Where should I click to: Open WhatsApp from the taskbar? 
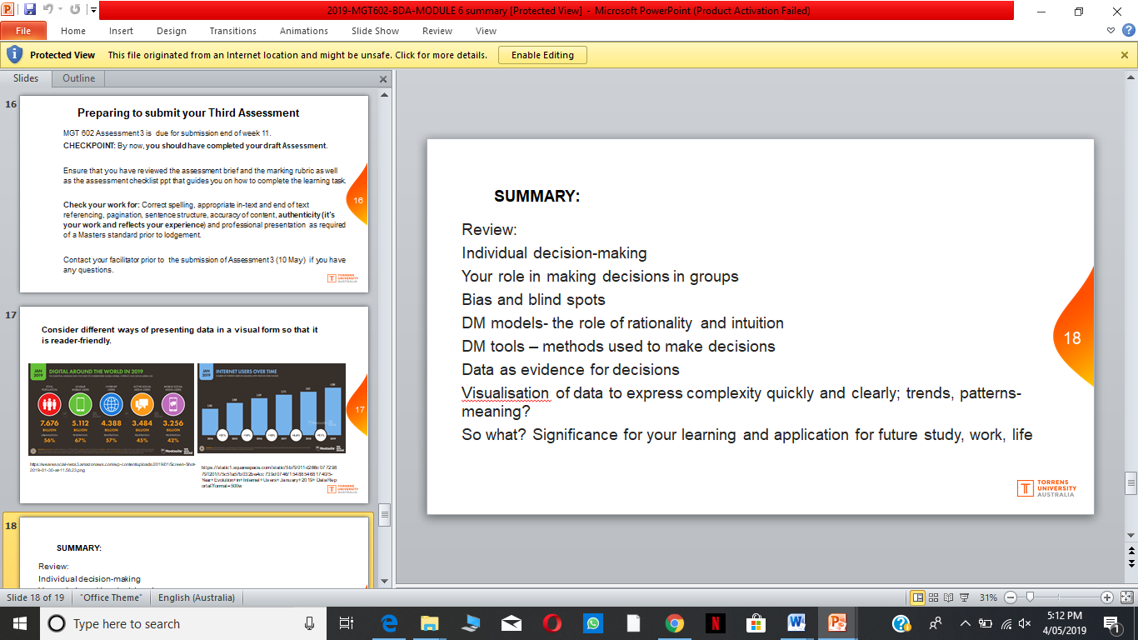tap(592, 623)
